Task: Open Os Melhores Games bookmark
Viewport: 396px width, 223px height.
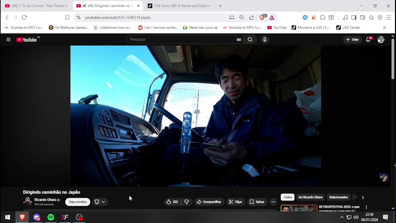Action: [x=69, y=28]
